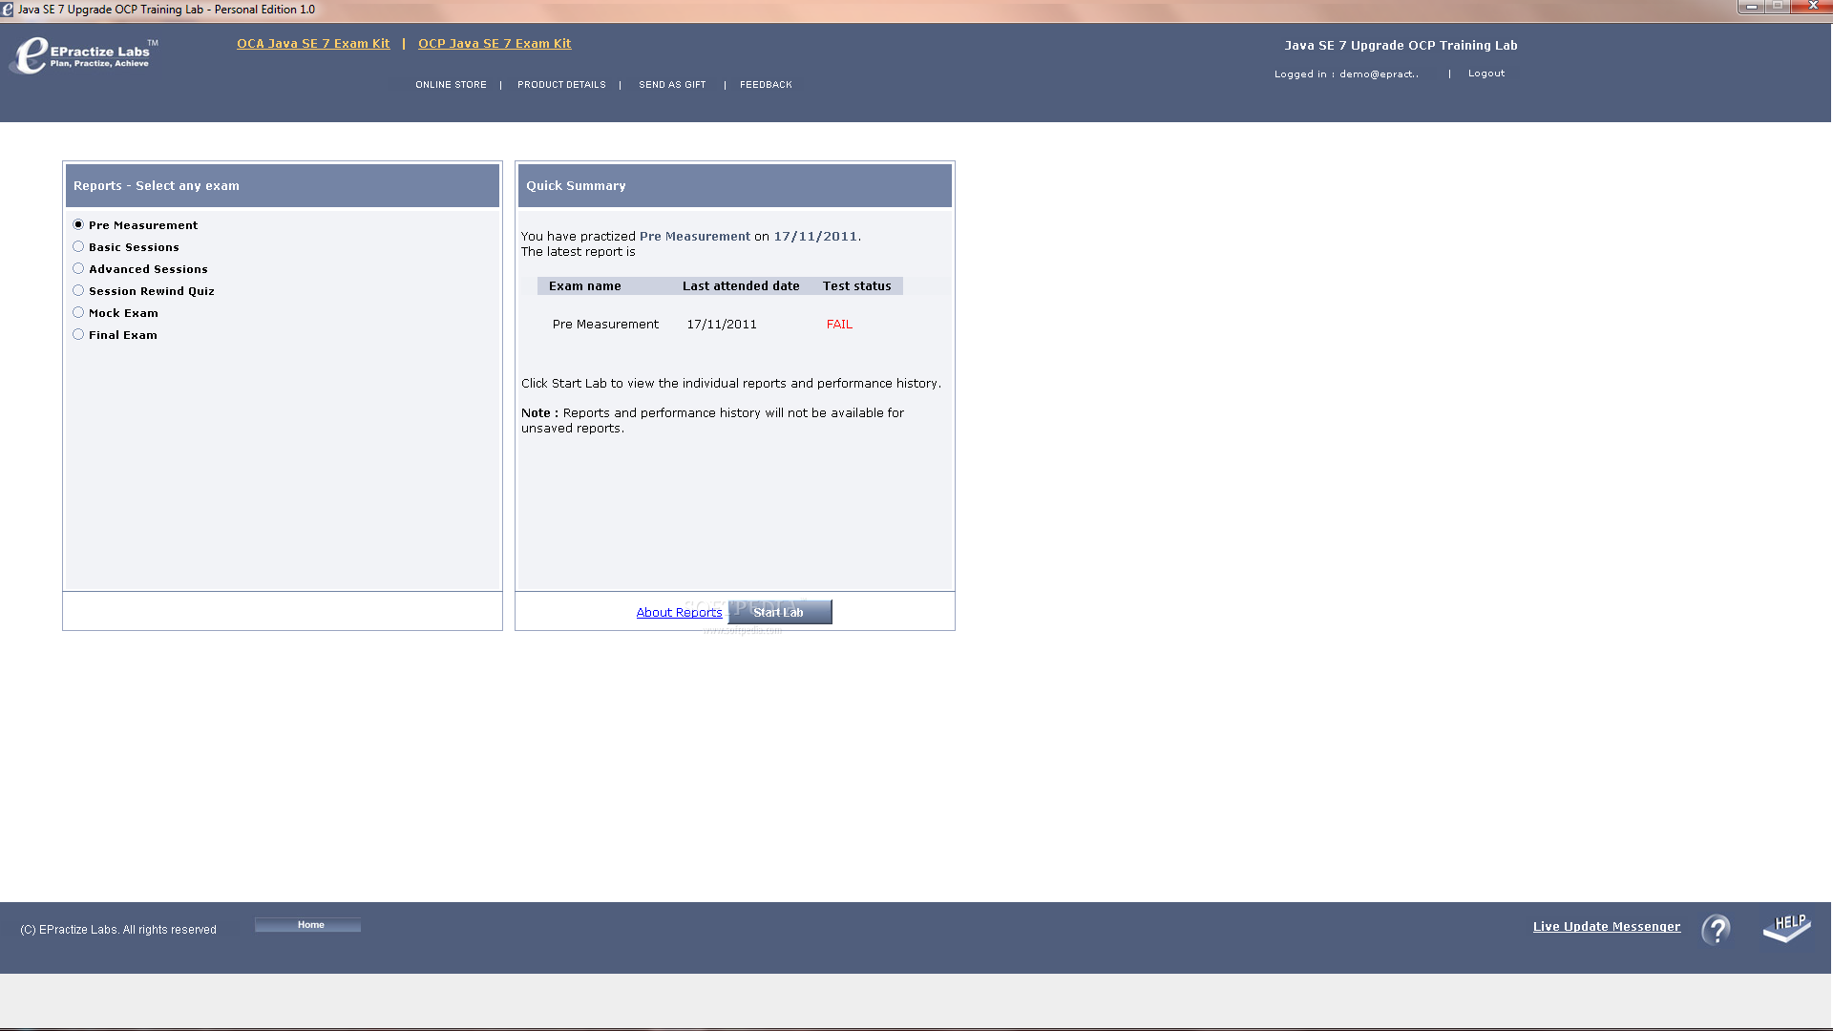Click the EPractize Labs logo

tap(84, 55)
